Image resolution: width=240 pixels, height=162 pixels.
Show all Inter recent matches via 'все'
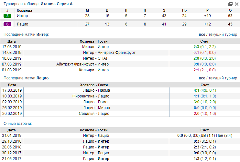pyautogui.click(x=202, y=35)
